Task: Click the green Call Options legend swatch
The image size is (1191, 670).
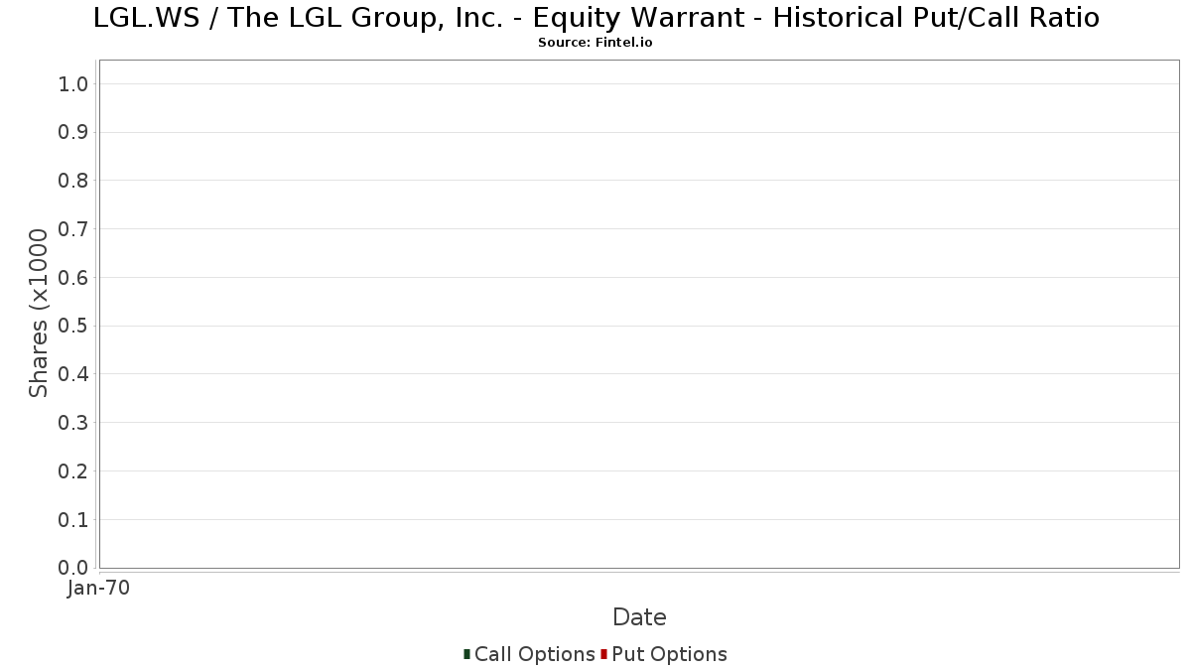Action: click(466, 654)
